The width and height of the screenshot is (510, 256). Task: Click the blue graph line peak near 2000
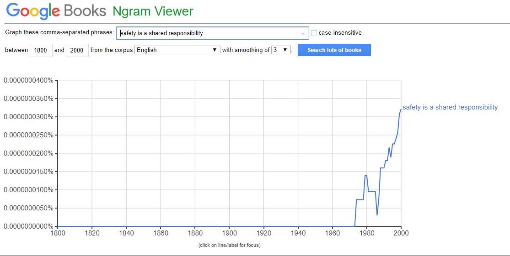pos(401,110)
